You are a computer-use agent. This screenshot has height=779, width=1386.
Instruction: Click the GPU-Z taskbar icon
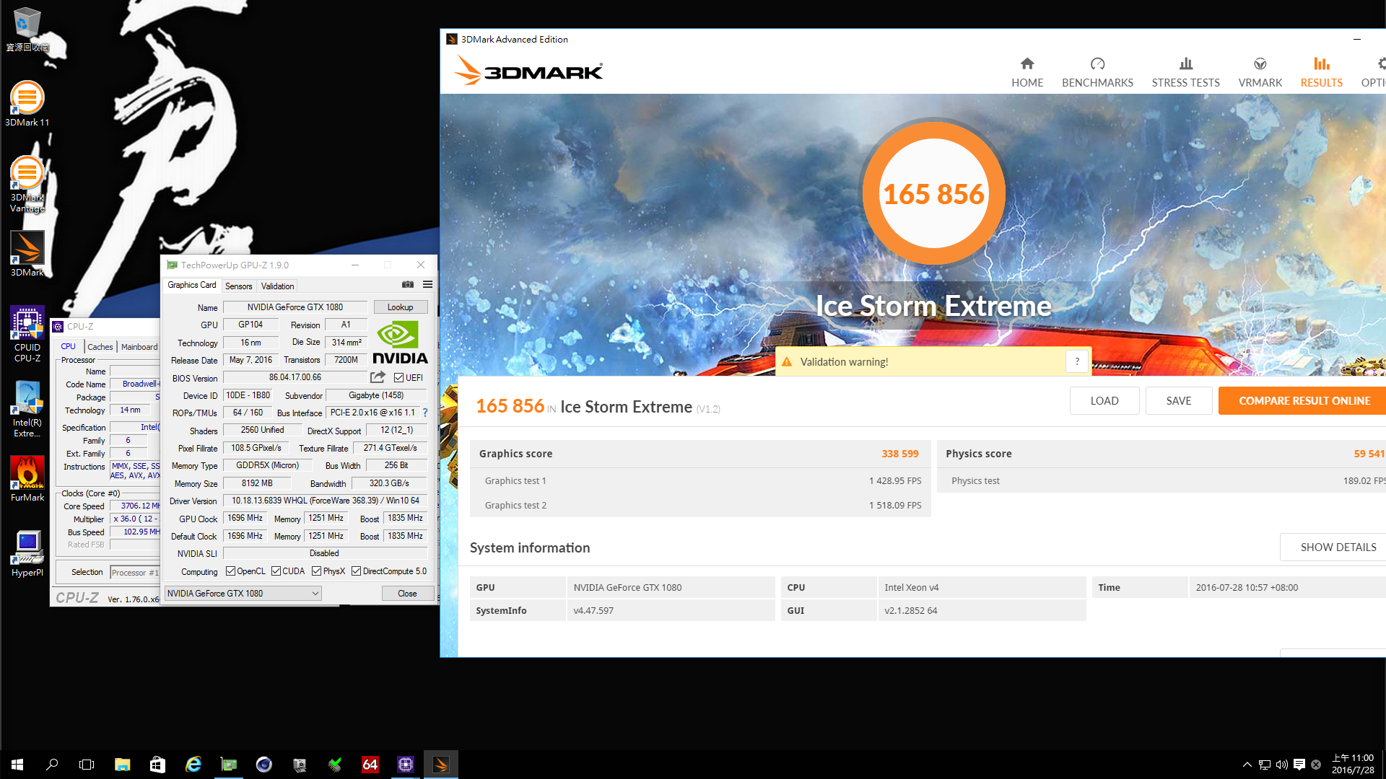[228, 765]
